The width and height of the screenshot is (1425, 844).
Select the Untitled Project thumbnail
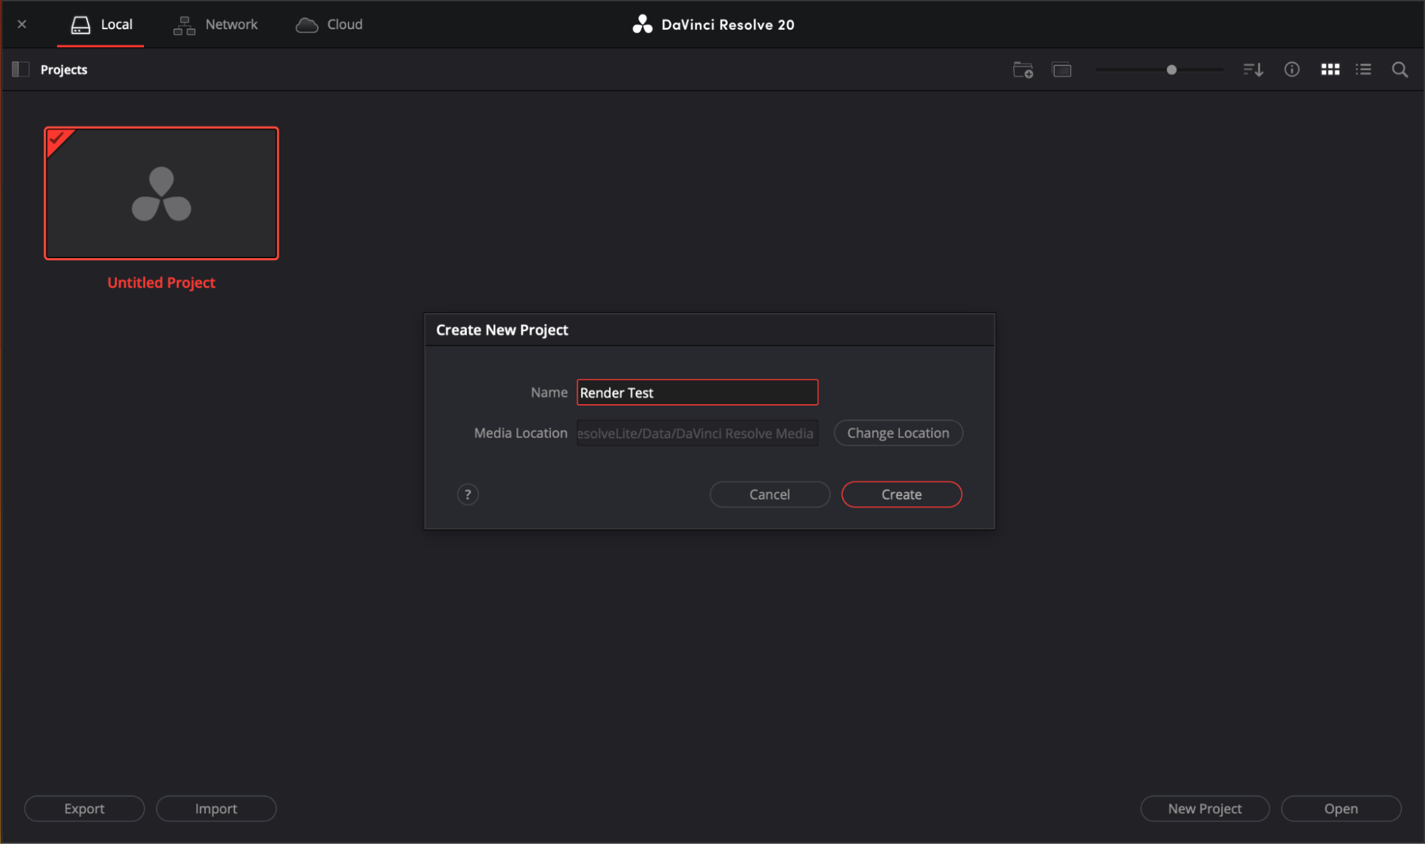(161, 193)
